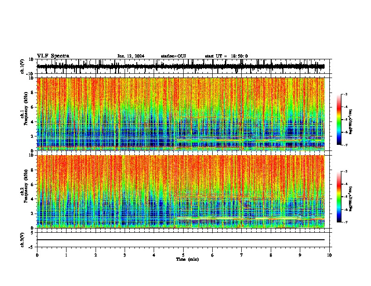Viewport: 371px width, 286px height.
Task: Click inside the ch.2 spectrogram panel
Action: [x=181, y=192]
